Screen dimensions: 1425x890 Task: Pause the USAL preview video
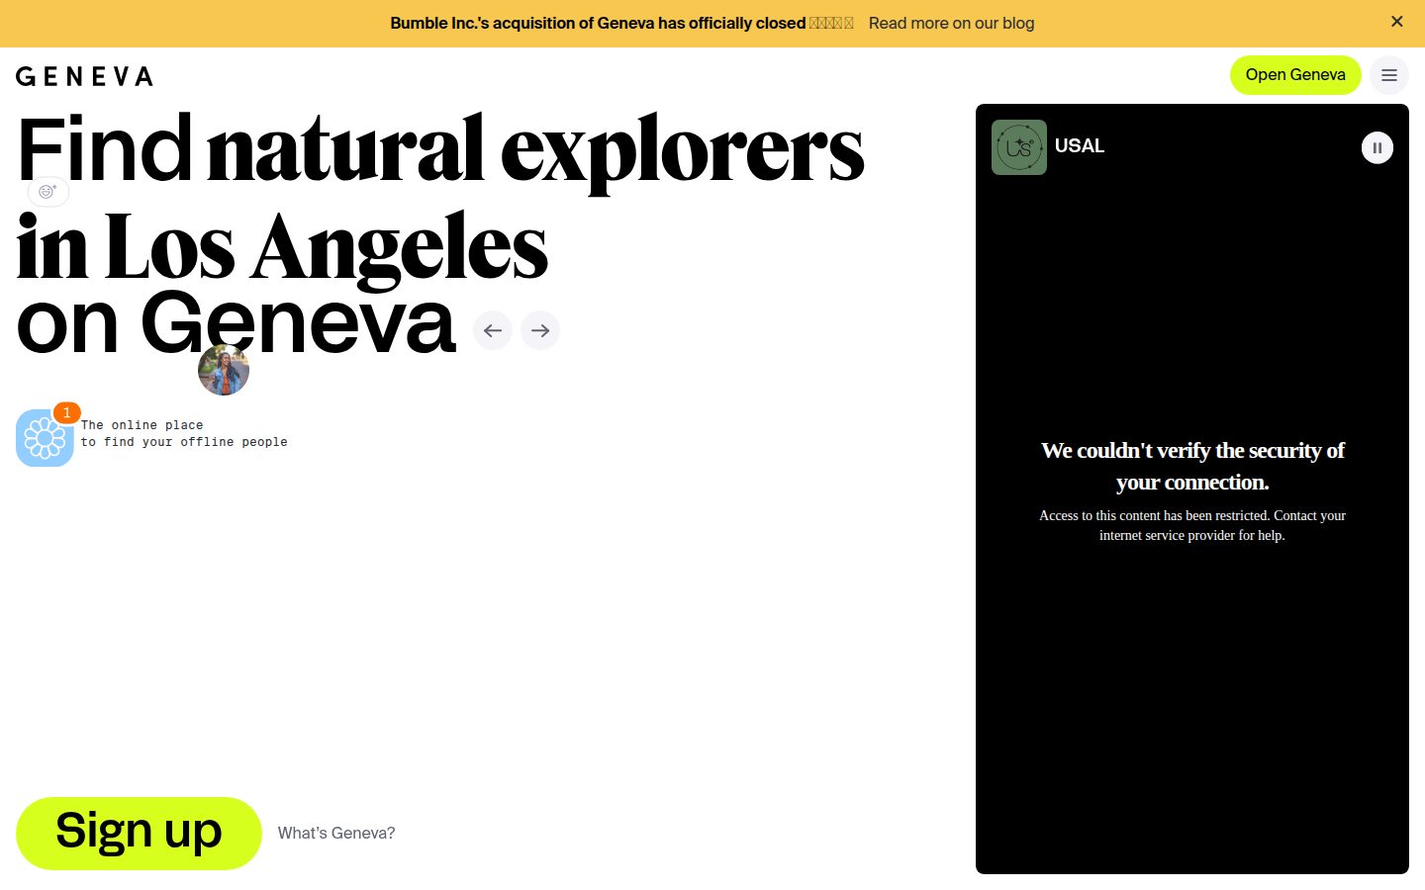[x=1377, y=147]
